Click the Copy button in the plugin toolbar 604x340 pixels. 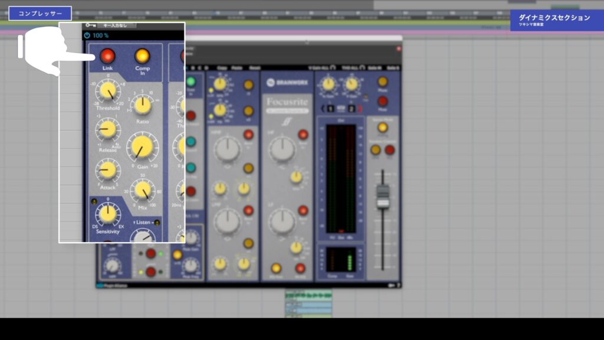coord(222,68)
